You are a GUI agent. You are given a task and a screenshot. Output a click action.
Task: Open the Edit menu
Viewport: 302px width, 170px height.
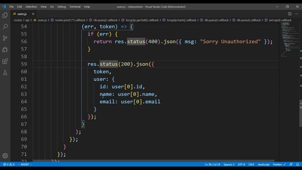tap(19, 7)
